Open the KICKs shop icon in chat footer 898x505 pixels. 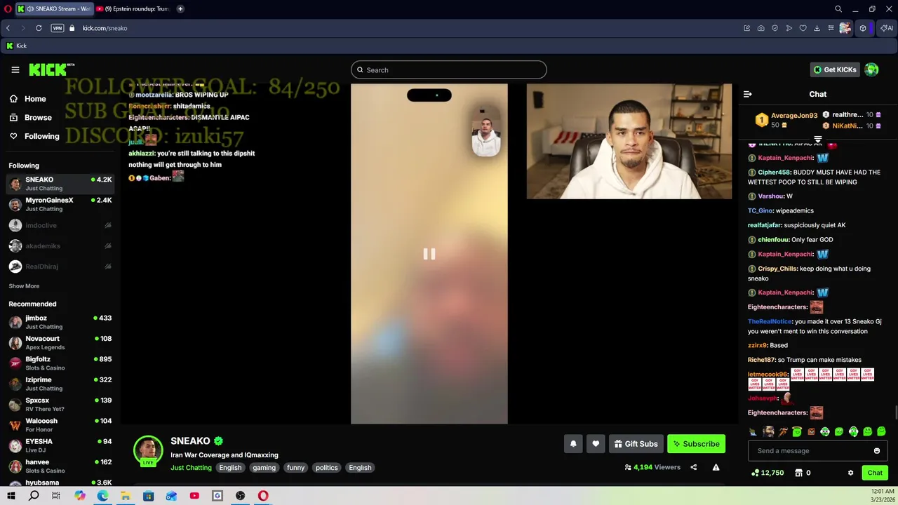point(798,473)
